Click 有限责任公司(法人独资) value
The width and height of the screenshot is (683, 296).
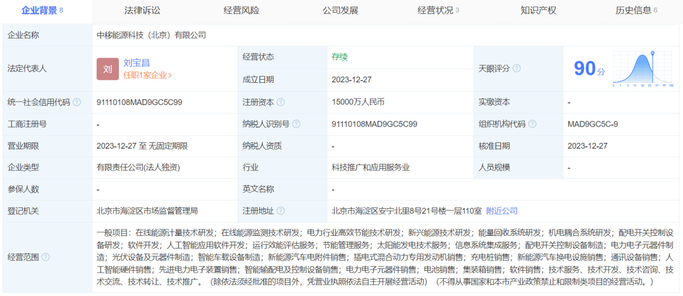tap(138, 168)
